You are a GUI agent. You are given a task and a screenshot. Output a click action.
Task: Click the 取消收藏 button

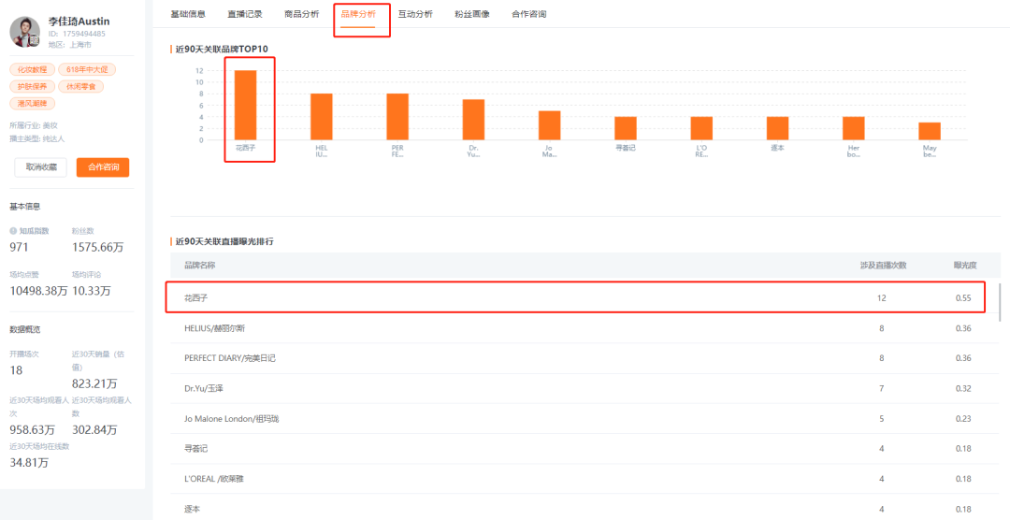click(40, 167)
